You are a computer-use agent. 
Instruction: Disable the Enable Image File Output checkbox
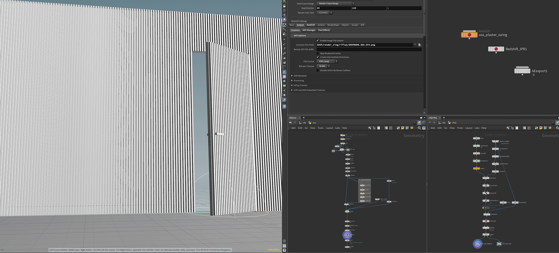[x=318, y=40]
